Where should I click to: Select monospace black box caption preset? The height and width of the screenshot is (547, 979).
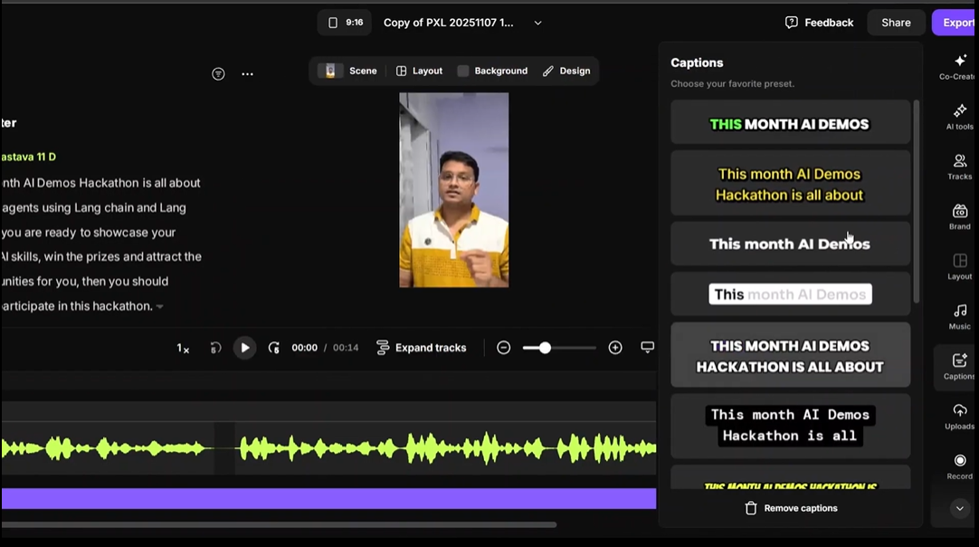(x=790, y=426)
